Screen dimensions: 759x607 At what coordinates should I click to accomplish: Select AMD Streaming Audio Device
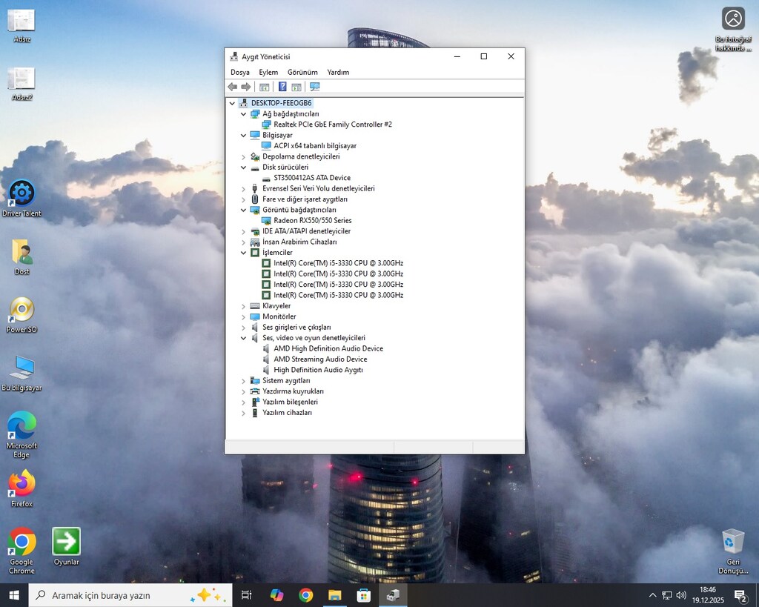[320, 359]
